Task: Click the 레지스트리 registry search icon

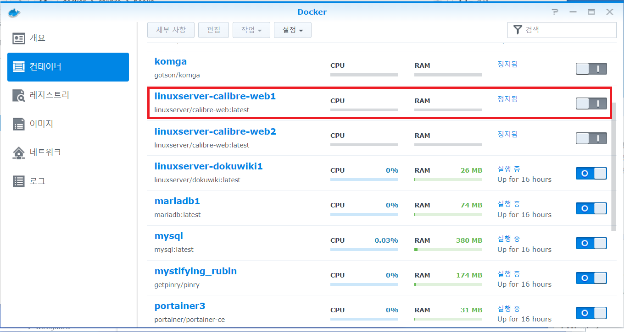Action: [x=19, y=95]
